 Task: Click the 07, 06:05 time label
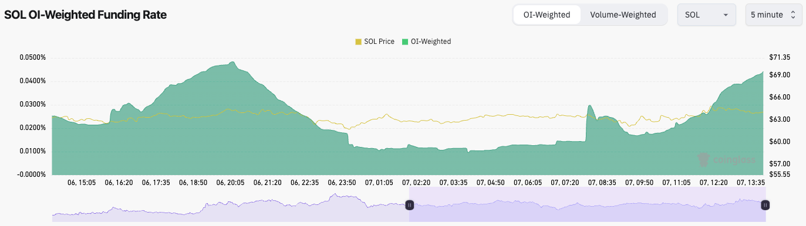coord(528,183)
